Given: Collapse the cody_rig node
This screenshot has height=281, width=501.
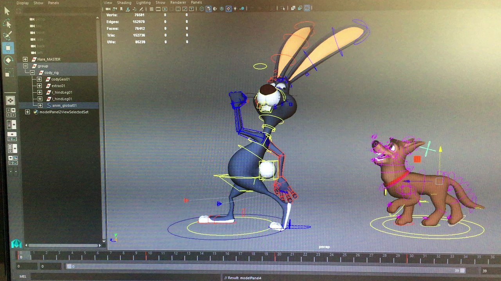Looking at the screenshot, I should coord(32,73).
